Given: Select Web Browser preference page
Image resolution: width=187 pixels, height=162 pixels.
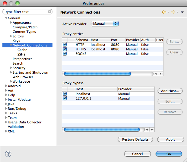Looking at the screenshot, I should click(x=23, y=77).
